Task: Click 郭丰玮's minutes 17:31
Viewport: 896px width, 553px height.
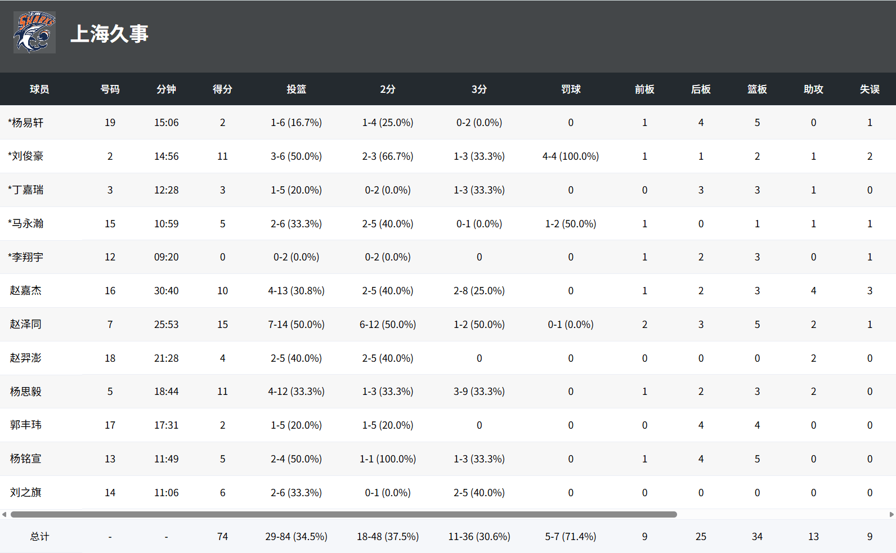Action: [x=166, y=425]
